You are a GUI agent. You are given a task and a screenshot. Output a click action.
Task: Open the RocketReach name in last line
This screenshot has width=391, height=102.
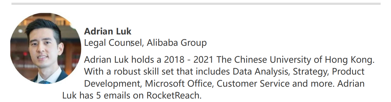tap(174, 96)
